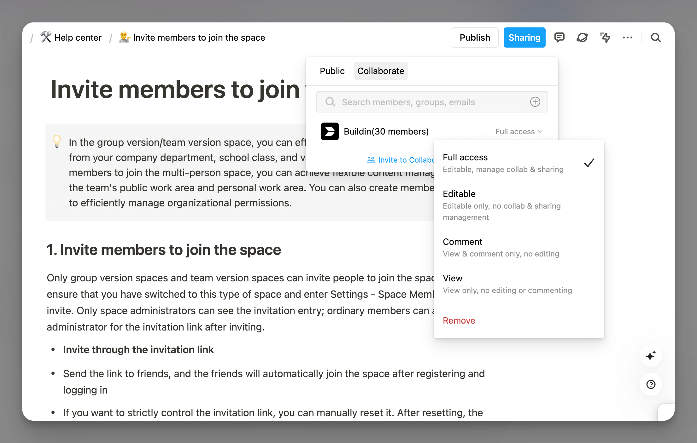Remove Buildin group access

click(459, 320)
